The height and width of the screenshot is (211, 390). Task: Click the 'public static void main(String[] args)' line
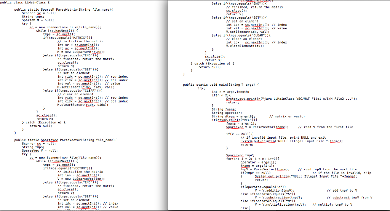click(x=221, y=85)
